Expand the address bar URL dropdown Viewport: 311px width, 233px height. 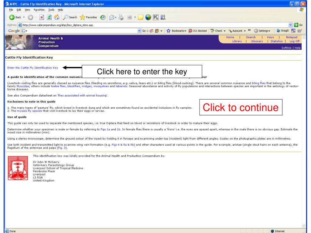pyautogui.click(x=290, y=25)
